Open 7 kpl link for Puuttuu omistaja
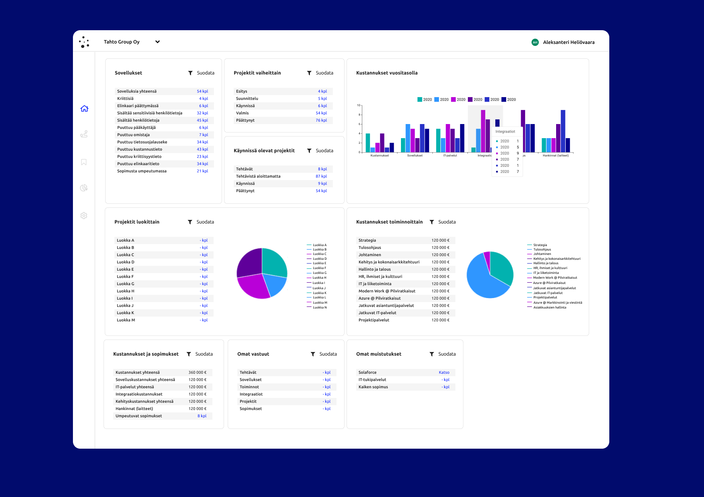 tap(204, 135)
